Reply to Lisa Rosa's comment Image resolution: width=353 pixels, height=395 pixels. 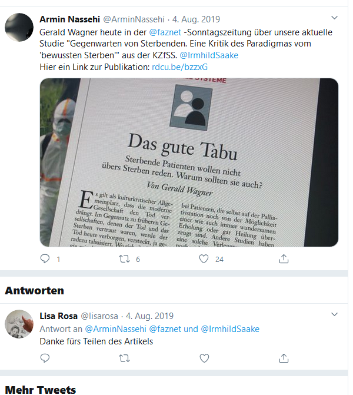pyautogui.click(x=45, y=358)
